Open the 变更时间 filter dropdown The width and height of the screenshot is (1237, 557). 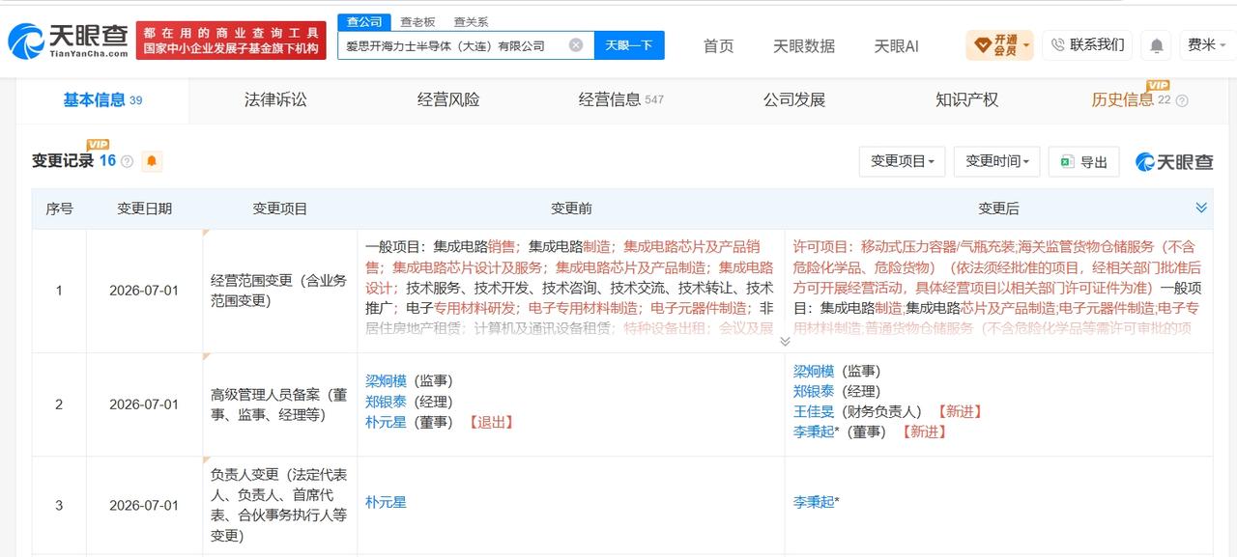pyautogui.click(x=996, y=161)
